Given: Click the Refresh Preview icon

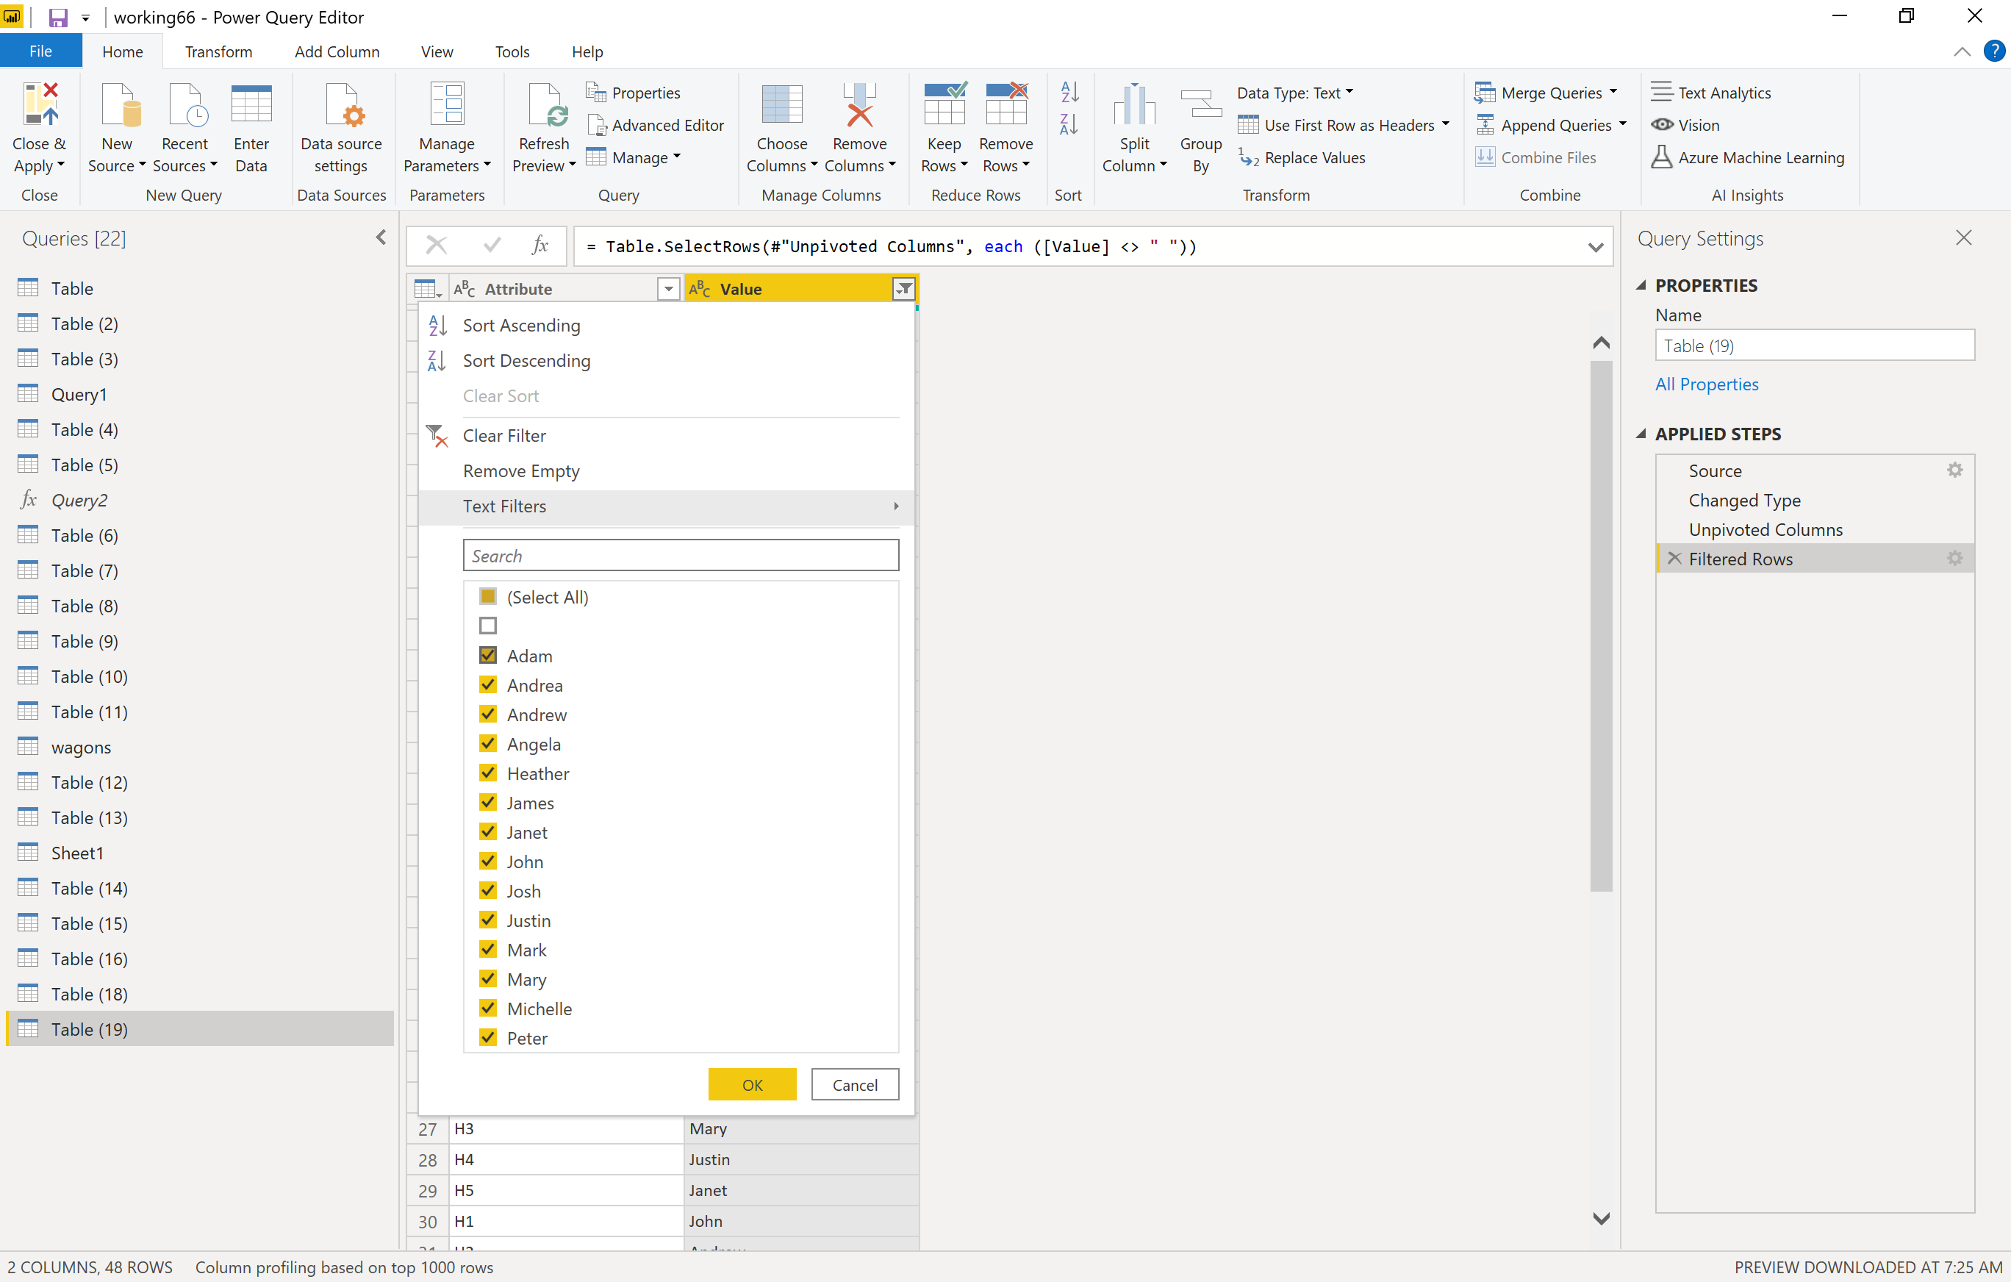Looking at the screenshot, I should [x=547, y=104].
